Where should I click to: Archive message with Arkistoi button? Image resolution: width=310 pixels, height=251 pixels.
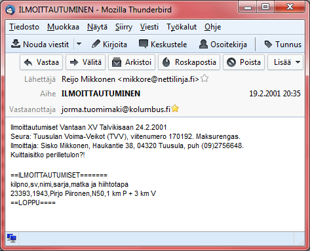(x=132, y=62)
